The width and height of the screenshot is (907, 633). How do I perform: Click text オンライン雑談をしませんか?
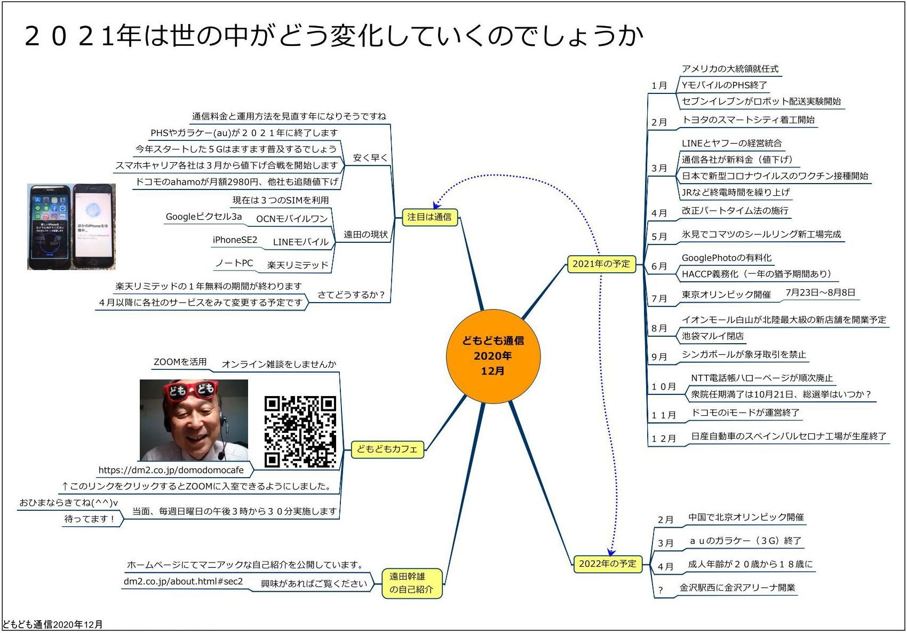(279, 364)
